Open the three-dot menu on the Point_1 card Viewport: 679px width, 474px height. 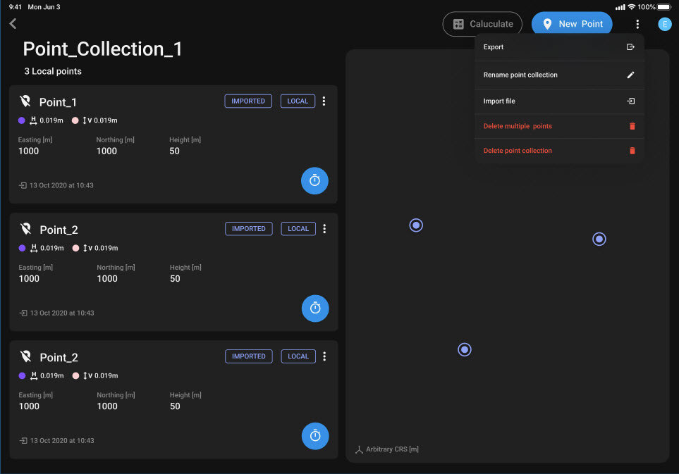pos(324,101)
